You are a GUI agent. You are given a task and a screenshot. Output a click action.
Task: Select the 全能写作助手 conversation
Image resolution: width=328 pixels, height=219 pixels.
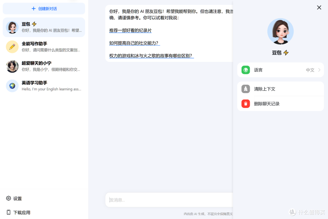[x=44, y=47]
